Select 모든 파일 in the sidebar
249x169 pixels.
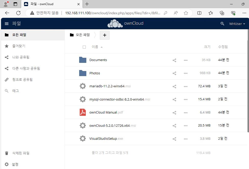pyautogui.click(x=33, y=35)
